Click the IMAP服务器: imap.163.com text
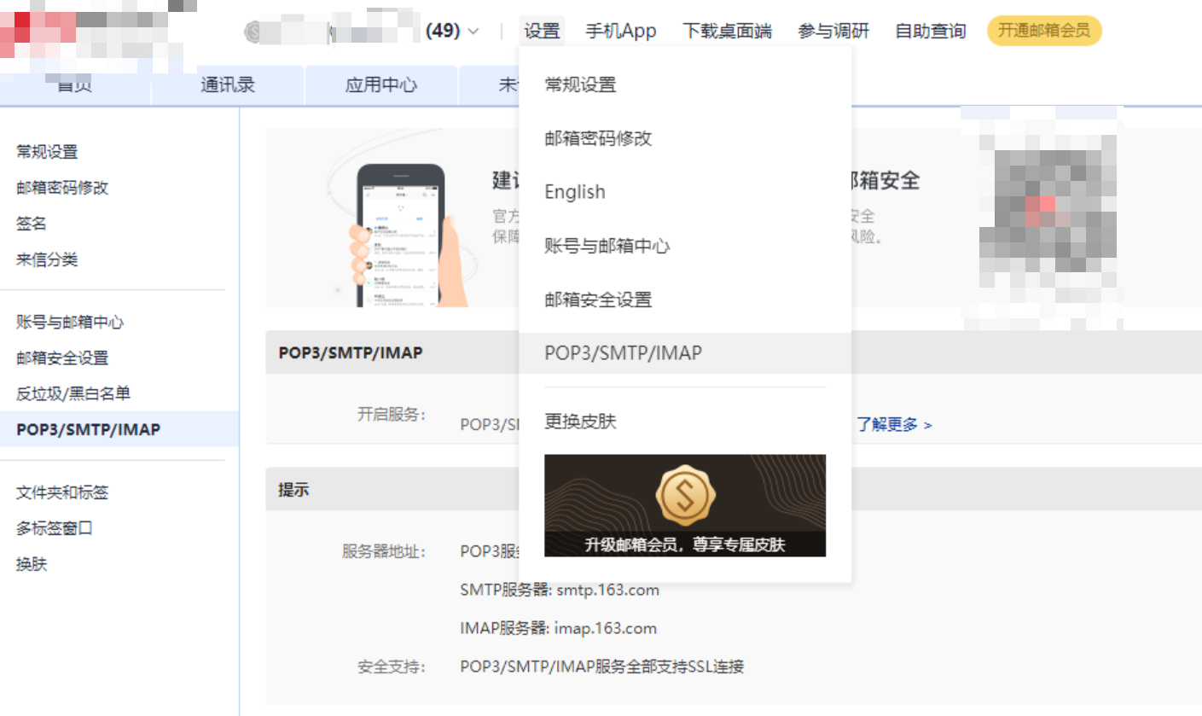Image resolution: width=1202 pixels, height=716 pixels. tap(559, 628)
